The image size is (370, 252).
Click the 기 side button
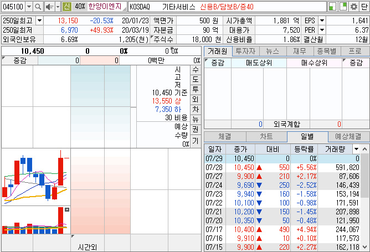tap(196, 141)
